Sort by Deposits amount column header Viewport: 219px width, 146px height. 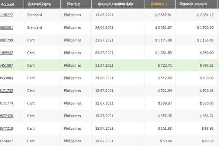tap(193, 4)
